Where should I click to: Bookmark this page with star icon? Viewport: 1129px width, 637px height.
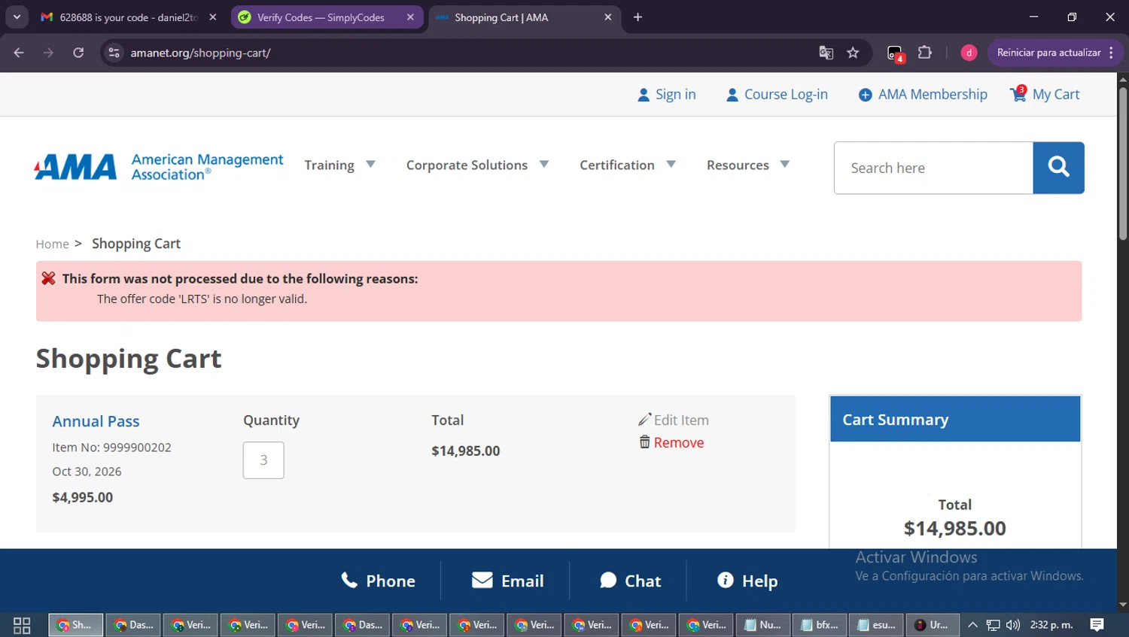(853, 53)
